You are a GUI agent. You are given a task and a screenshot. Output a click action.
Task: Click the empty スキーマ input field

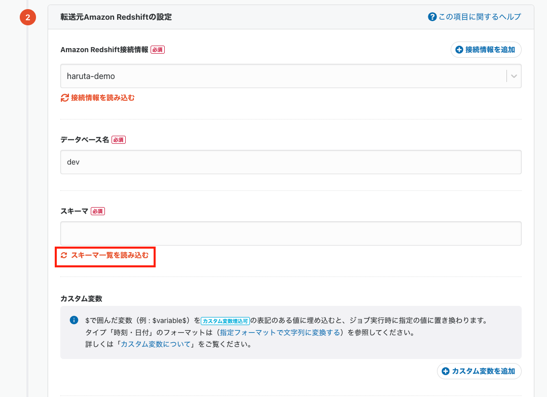pos(290,233)
